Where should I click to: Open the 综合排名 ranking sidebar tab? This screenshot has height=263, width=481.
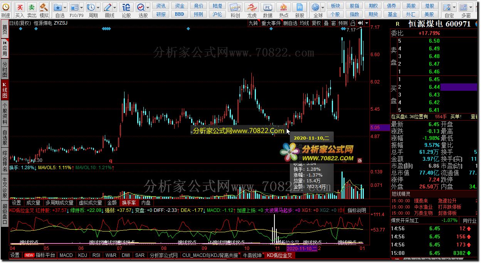[x=5, y=161]
